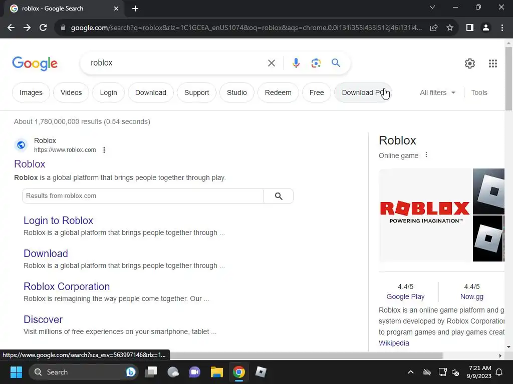Select the Free filter chip

click(x=317, y=92)
